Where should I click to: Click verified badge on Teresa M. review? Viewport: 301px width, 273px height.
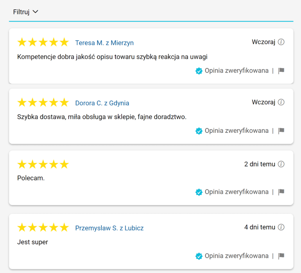[199, 71]
